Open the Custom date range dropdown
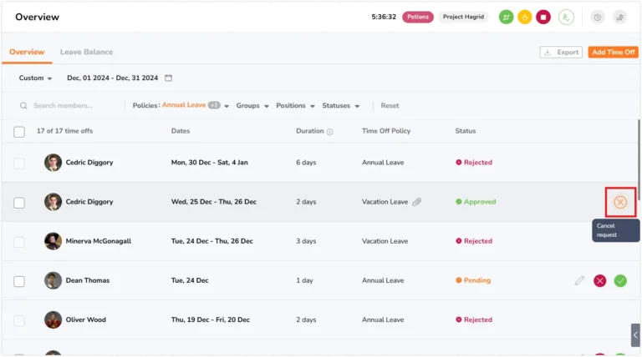This screenshot has height=357, width=642. [35, 78]
